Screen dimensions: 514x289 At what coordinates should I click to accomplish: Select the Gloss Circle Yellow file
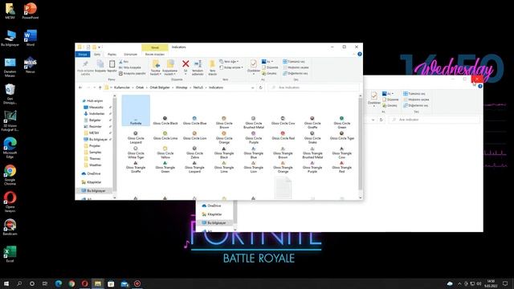point(165,153)
